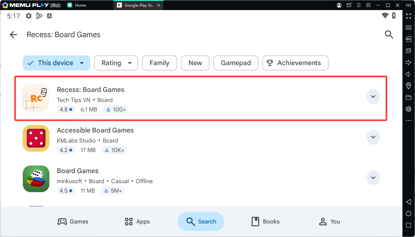Toggle the Family filter chip
Screen dimensions: 415x237
point(160,63)
